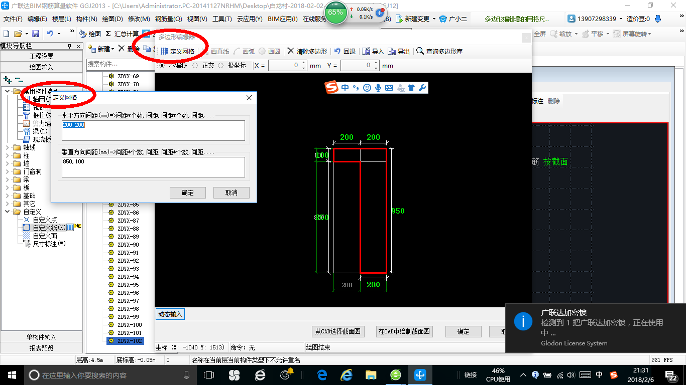686x385 pixels.
Task: Click the 新建 component icon
Action: point(92,49)
